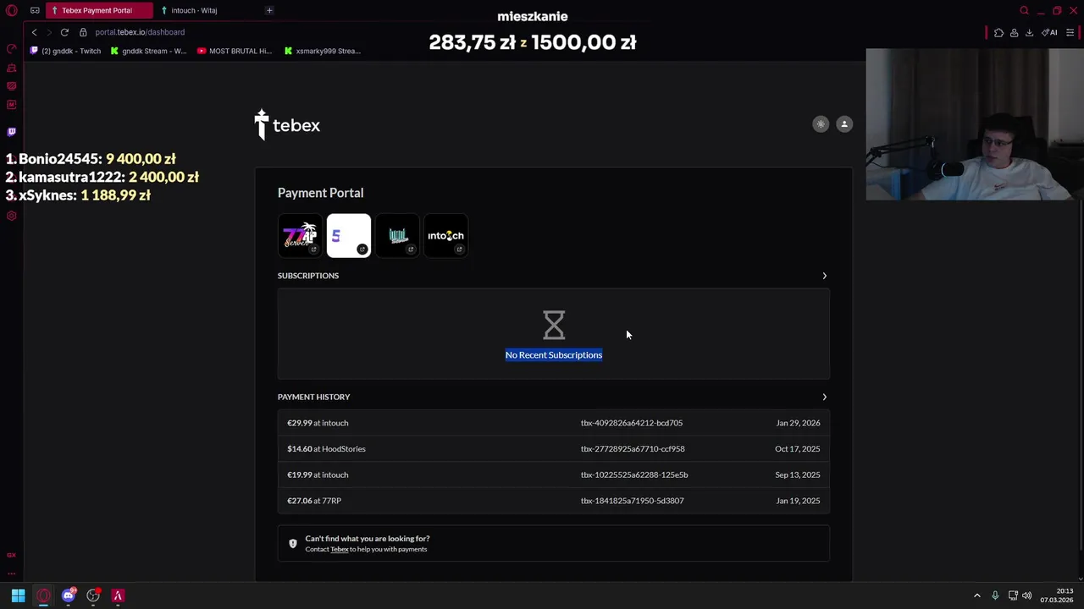Click the Oct 17, 2025 date
Image resolution: width=1084 pixels, height=609 pixels.
(x=797, y=449)
